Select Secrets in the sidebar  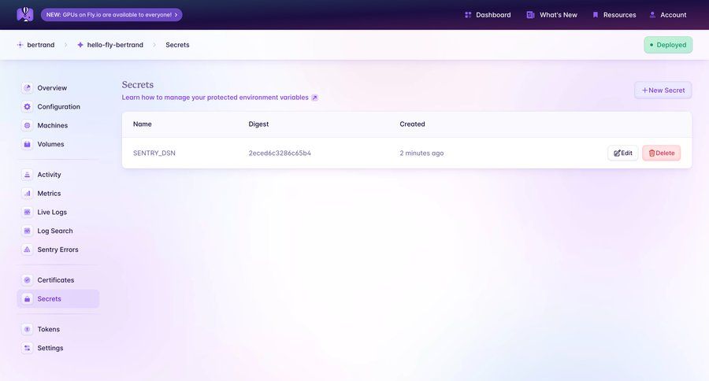58,299
